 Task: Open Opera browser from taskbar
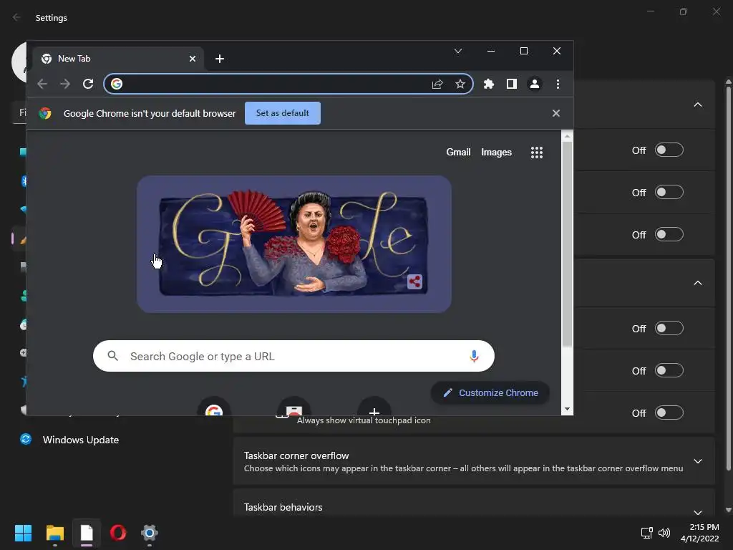[x=118, y=533]
